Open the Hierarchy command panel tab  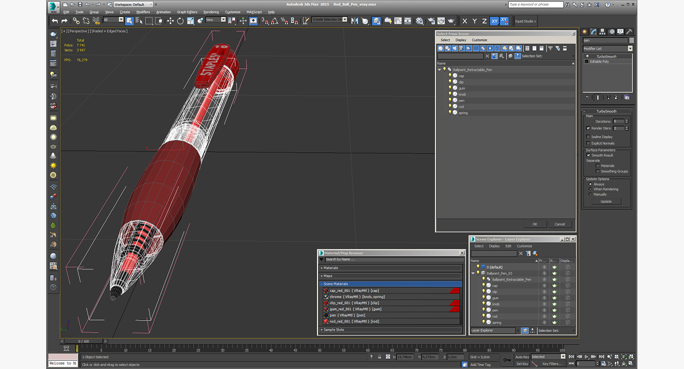point(603,32)
